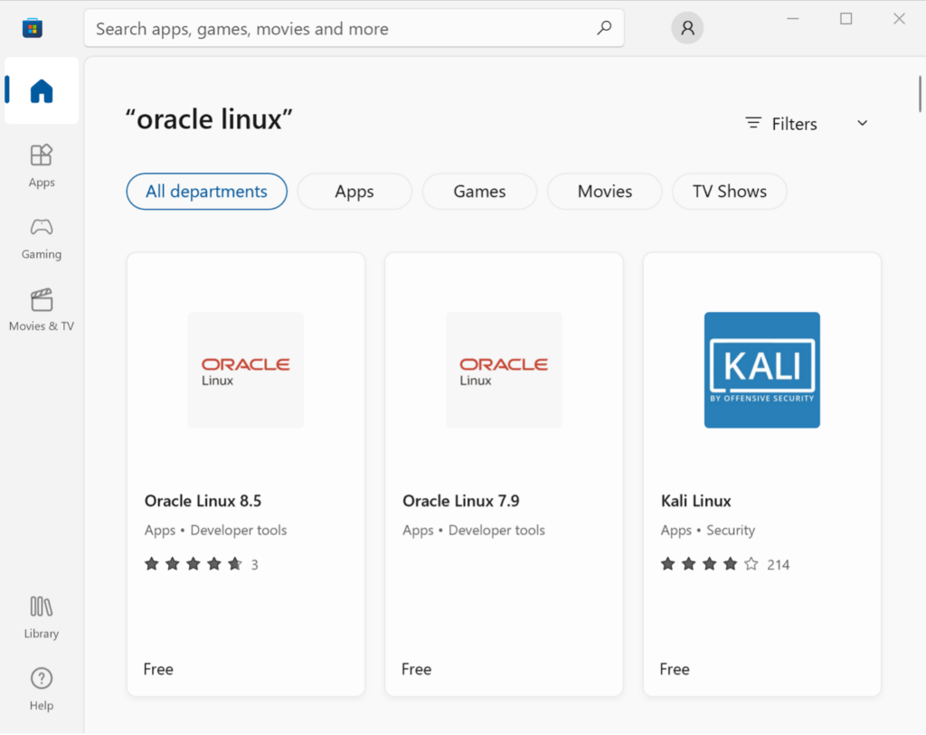Viewport: 926px width, 735px height.
Task: Select the Movies tab
Action: point(604,191)
